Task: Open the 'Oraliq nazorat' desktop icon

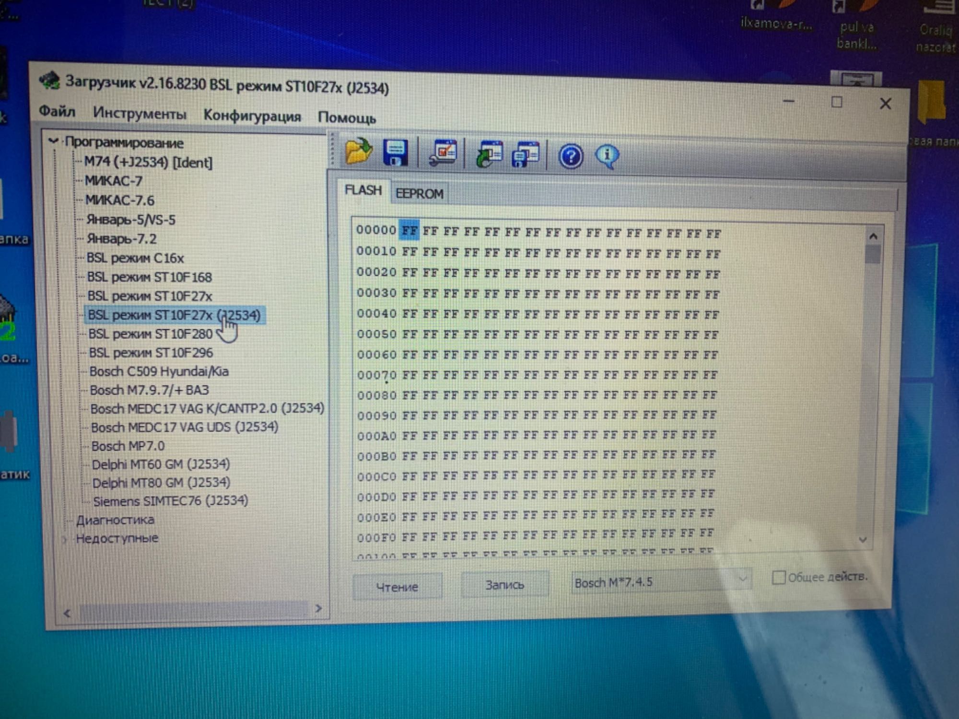Action: [x=936, y=27]
